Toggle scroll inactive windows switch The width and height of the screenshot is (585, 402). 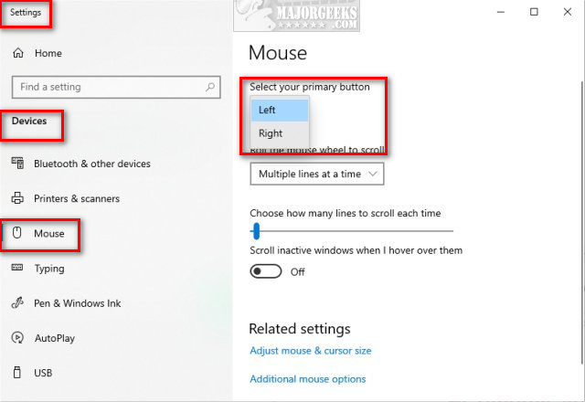point(266,271)
